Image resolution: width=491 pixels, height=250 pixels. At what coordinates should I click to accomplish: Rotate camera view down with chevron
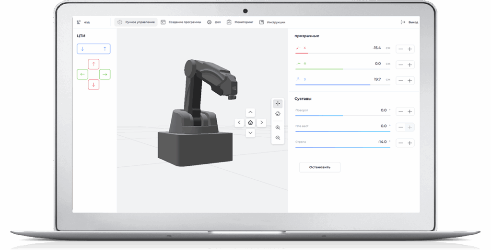coord(250,133)
